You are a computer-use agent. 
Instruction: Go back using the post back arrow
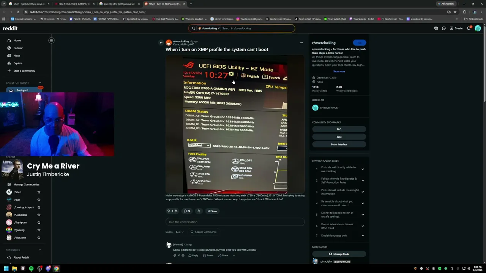(x=161, y=43)
